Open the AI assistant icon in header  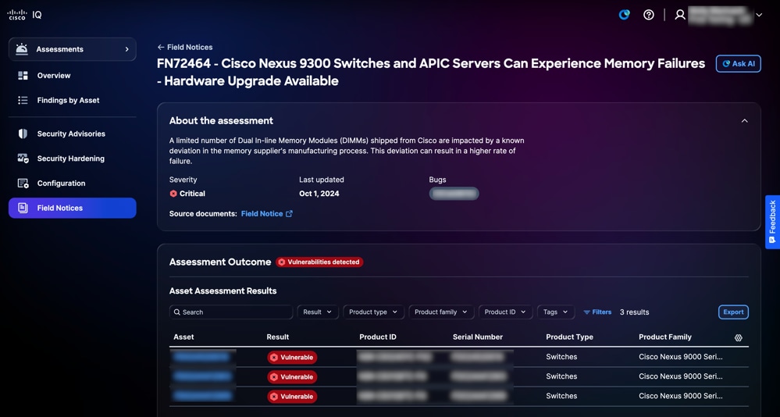coord(625,15)
